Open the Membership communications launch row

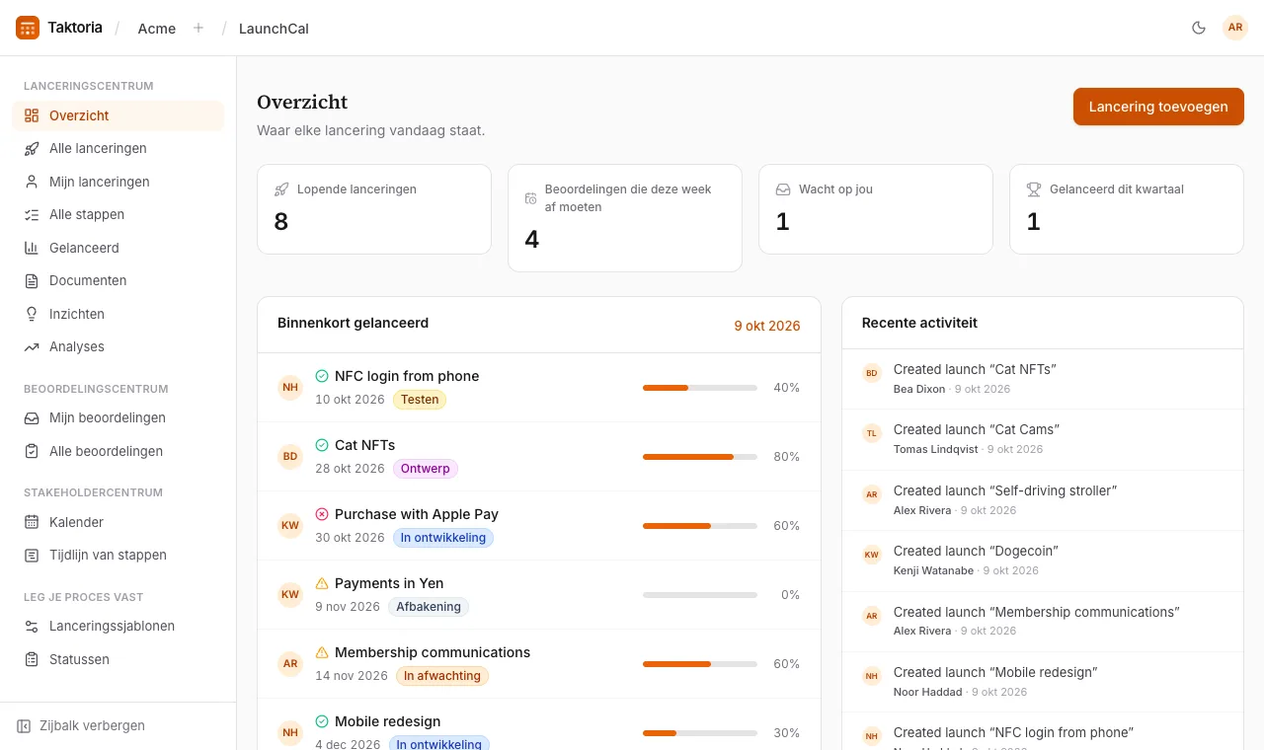point(539,664)
